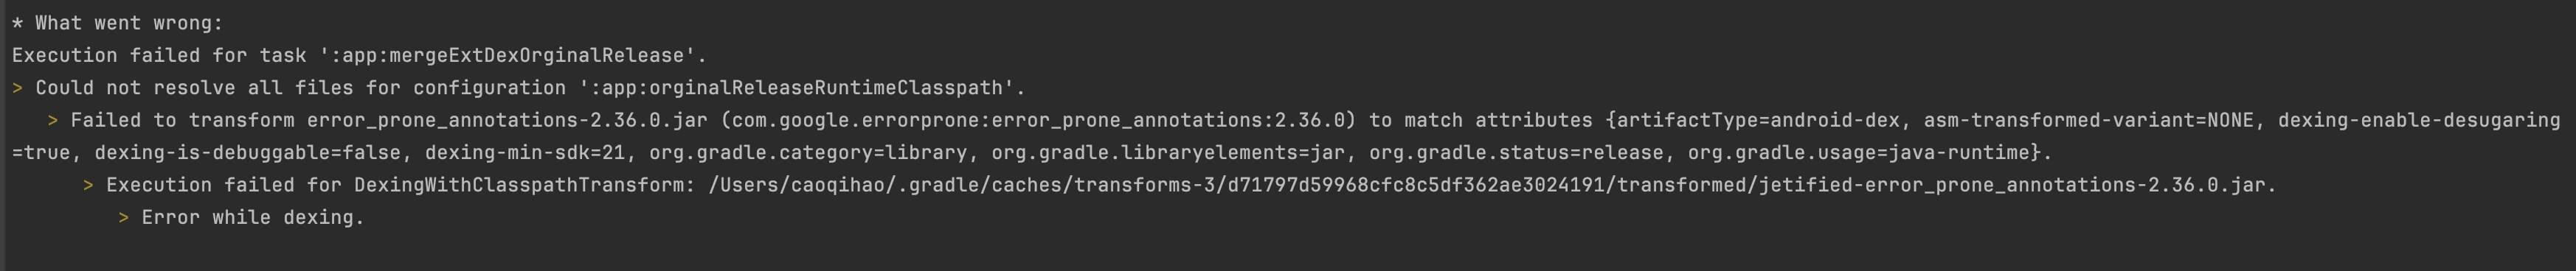
Task: Click the '* What went wrong:' heading line
Action: coord(118,23)
